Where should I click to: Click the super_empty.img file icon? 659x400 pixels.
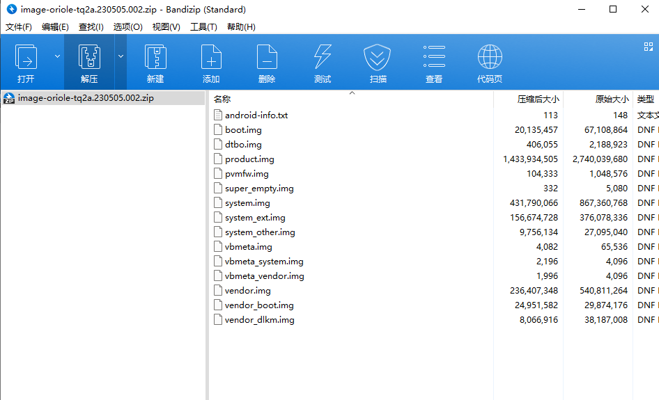218,188
